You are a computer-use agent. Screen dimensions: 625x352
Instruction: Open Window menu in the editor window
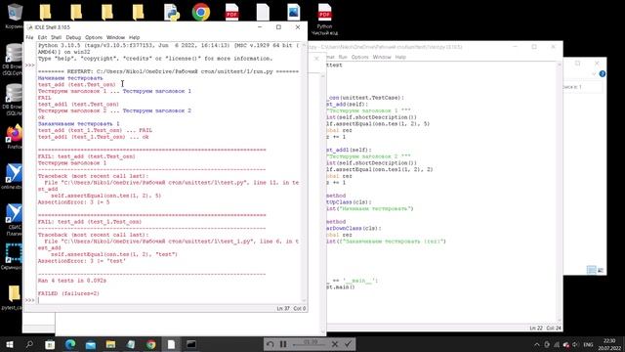pyautogui.click(x=382, y=57)
